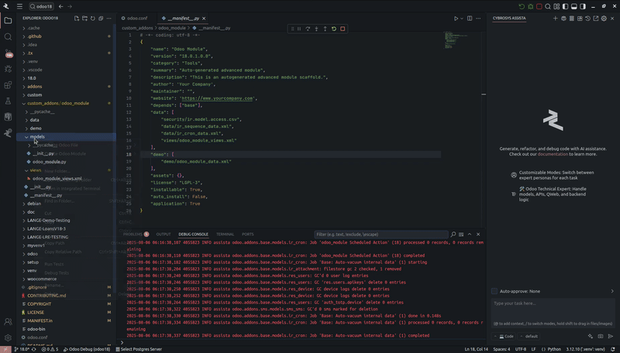
Task: Attach image with camera icon in Assista
Action: [601, 337]
